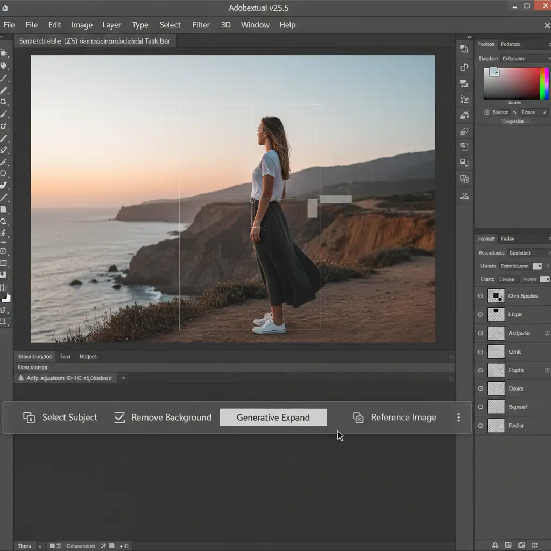
Task: Select the Repreel layer thumbnail
Action: tap(496, 407)
